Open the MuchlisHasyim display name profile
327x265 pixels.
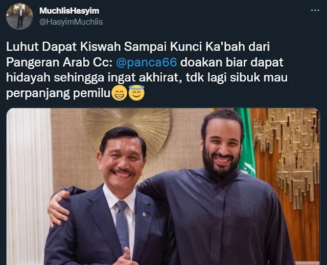pos(69,11)
